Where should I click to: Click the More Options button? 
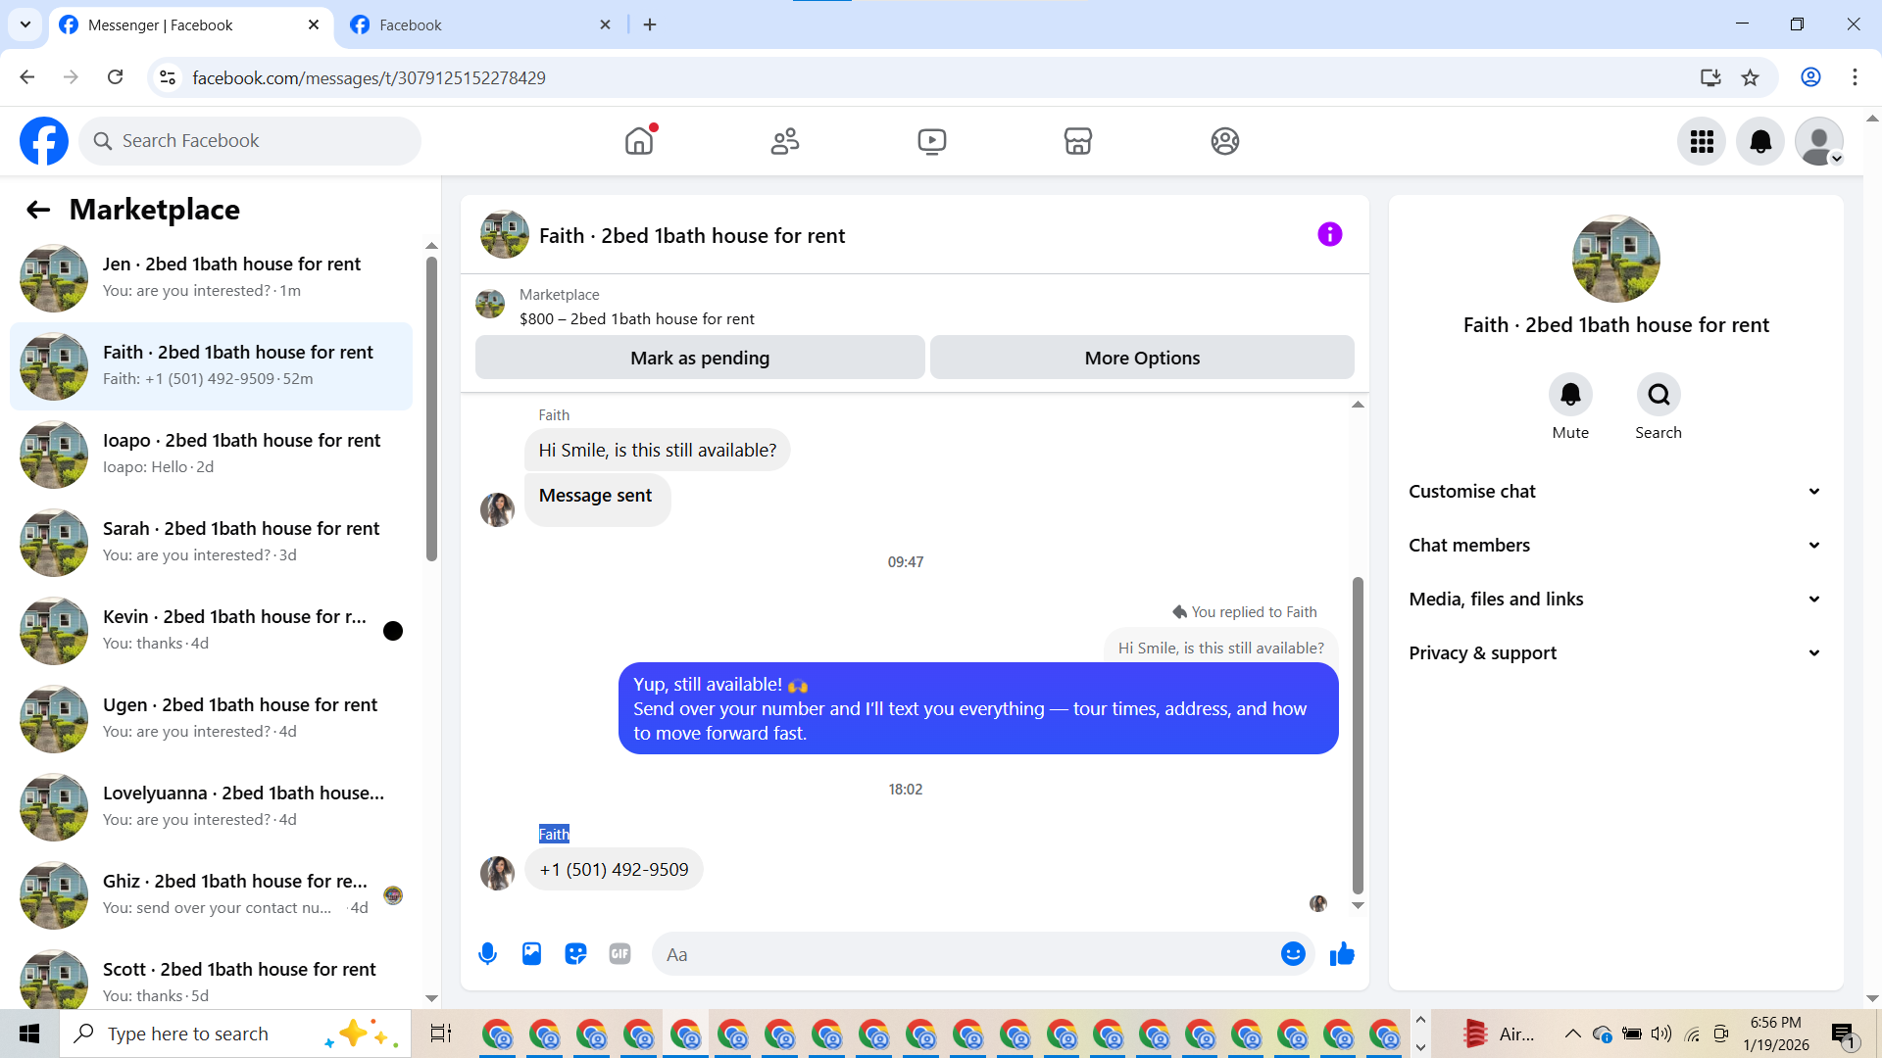1141,358
